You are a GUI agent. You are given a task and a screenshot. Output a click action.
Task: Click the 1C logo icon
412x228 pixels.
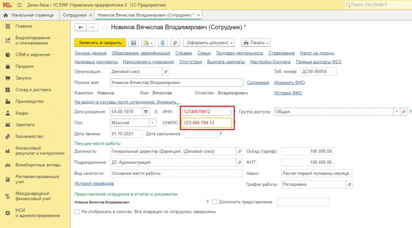pyautogui.click(x=7, y=5)
